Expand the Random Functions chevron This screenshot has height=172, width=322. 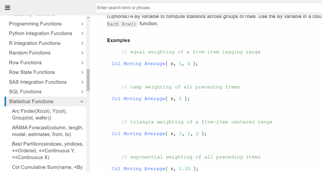point(82,53)
